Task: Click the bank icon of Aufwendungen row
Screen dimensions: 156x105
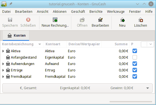Action: [x=8, y=64]
